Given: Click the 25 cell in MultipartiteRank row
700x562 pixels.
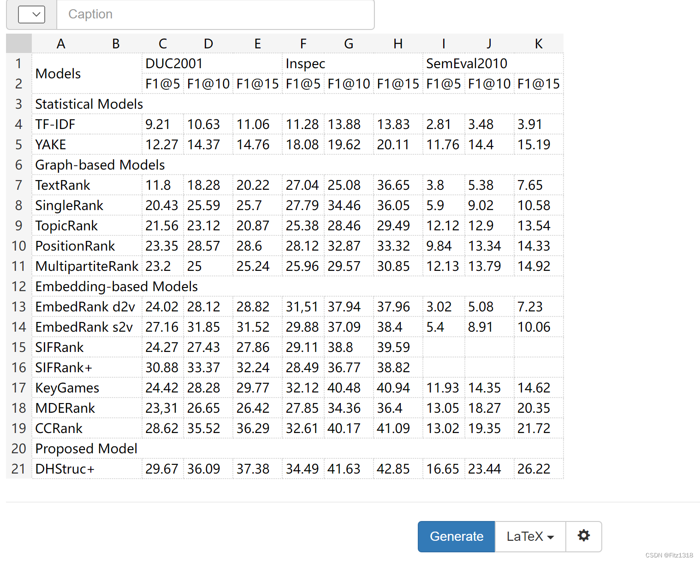Looking at the screenshot, I should click(208, 266).
